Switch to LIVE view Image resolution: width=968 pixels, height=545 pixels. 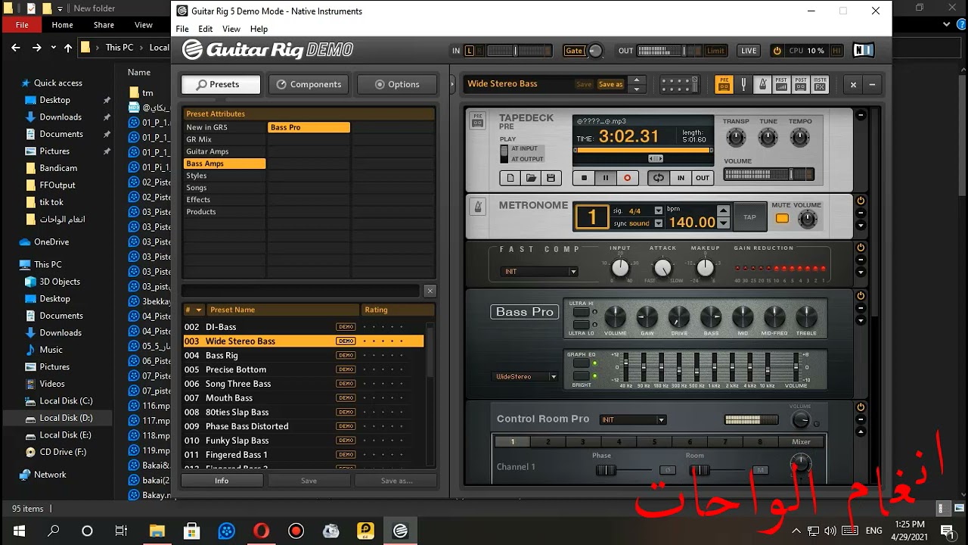(x=749, y=51)
